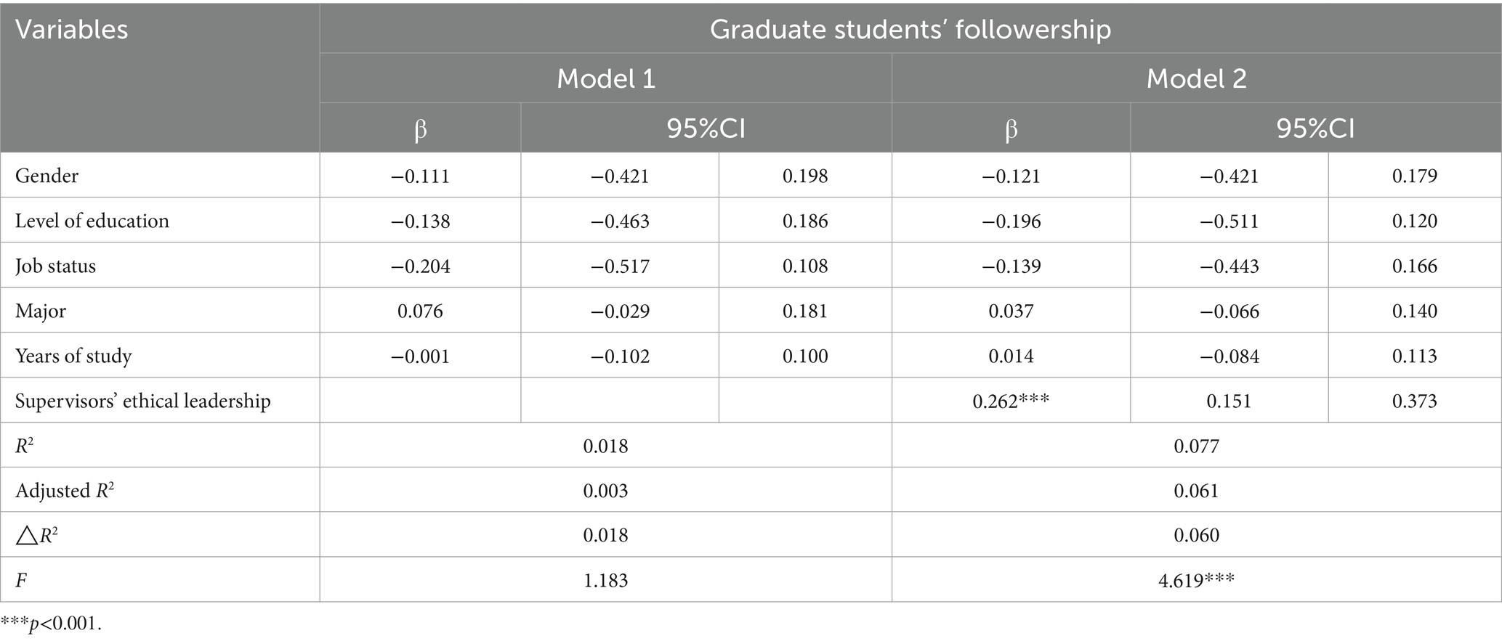Select the Model 2 95%CI header

pos(1315,128)
